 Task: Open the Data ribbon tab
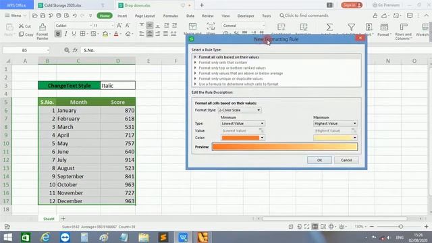click(190, 16)
